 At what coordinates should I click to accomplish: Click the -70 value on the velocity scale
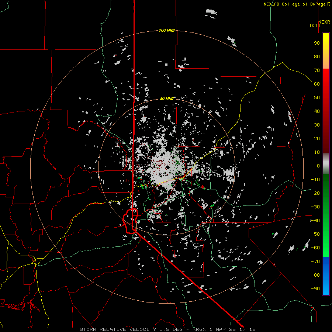point(315,262)
